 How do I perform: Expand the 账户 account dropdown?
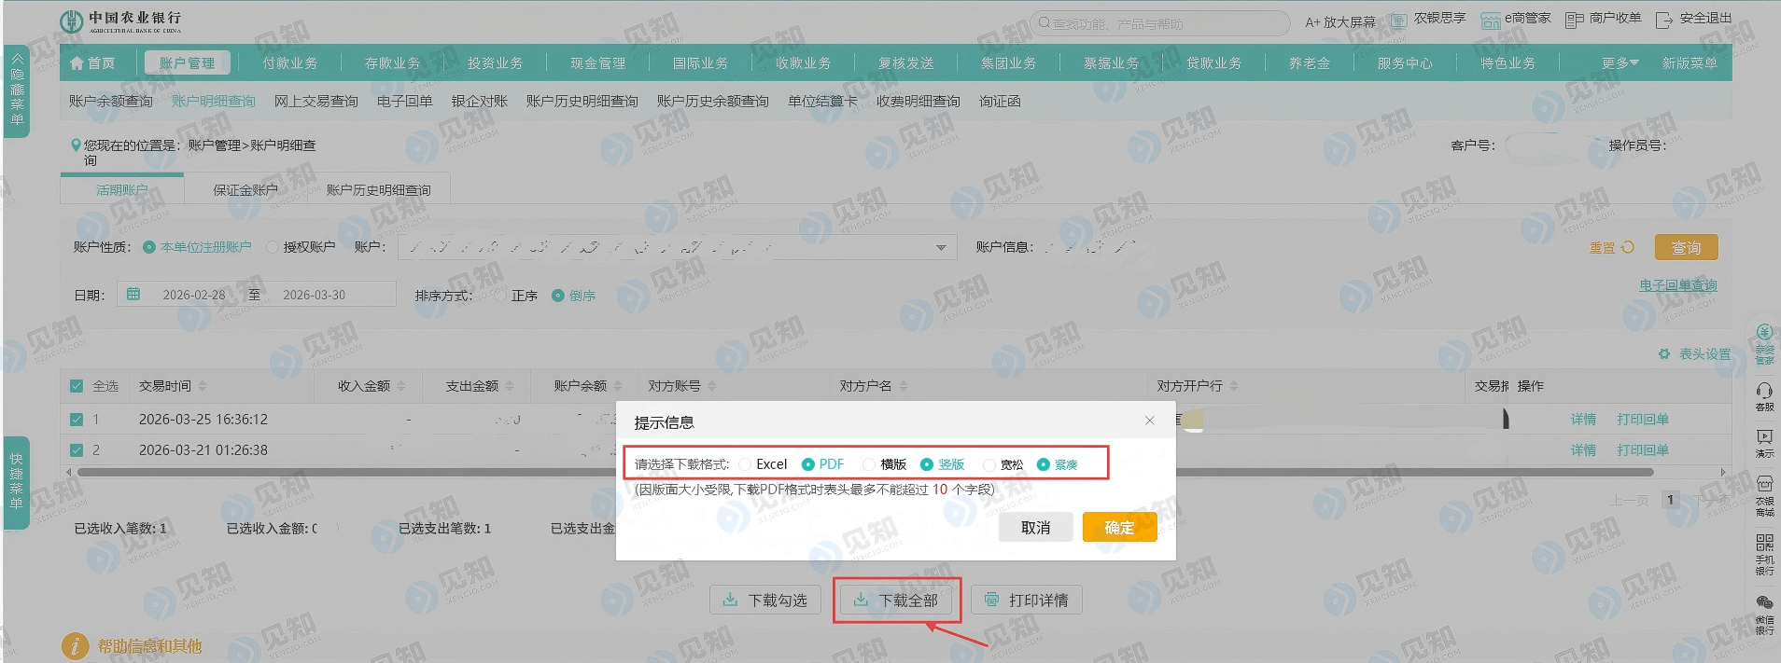tap(941, 247)
